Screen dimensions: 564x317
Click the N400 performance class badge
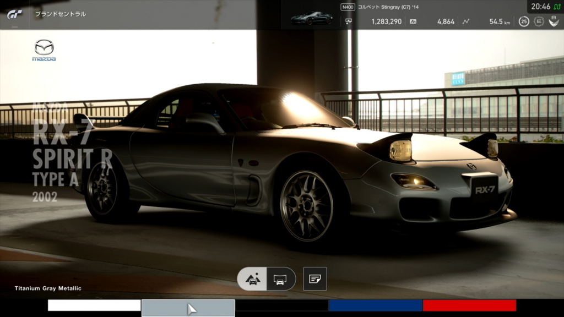click(348, 7)
